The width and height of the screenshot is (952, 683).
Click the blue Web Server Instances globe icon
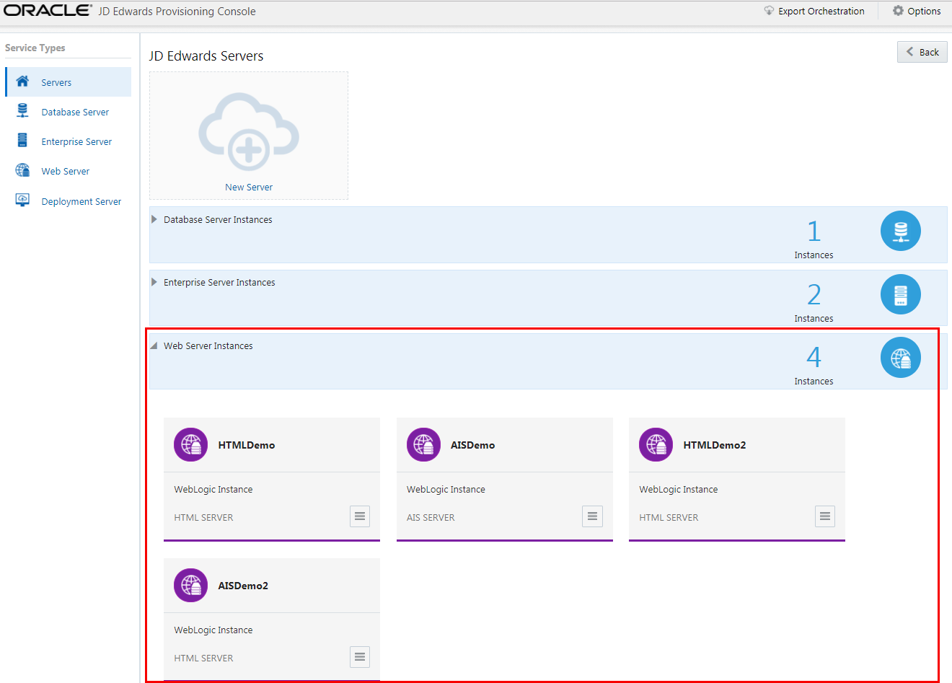tap(900, 357)
